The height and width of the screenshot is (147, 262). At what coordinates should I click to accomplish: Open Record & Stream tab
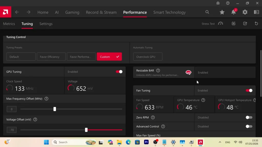[x=101, y=12]
